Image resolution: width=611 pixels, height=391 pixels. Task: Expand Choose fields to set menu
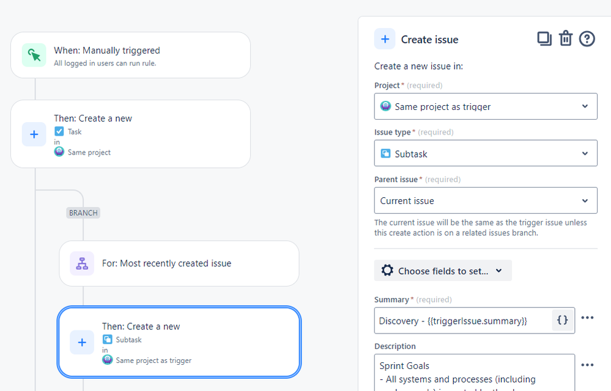click(443, 271)
